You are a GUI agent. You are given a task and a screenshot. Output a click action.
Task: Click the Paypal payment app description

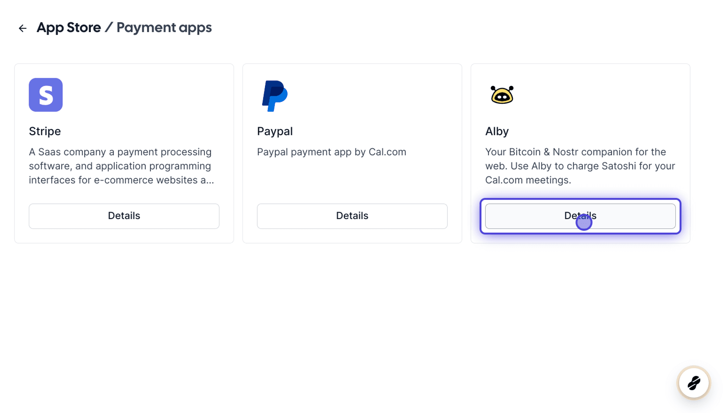332,152
